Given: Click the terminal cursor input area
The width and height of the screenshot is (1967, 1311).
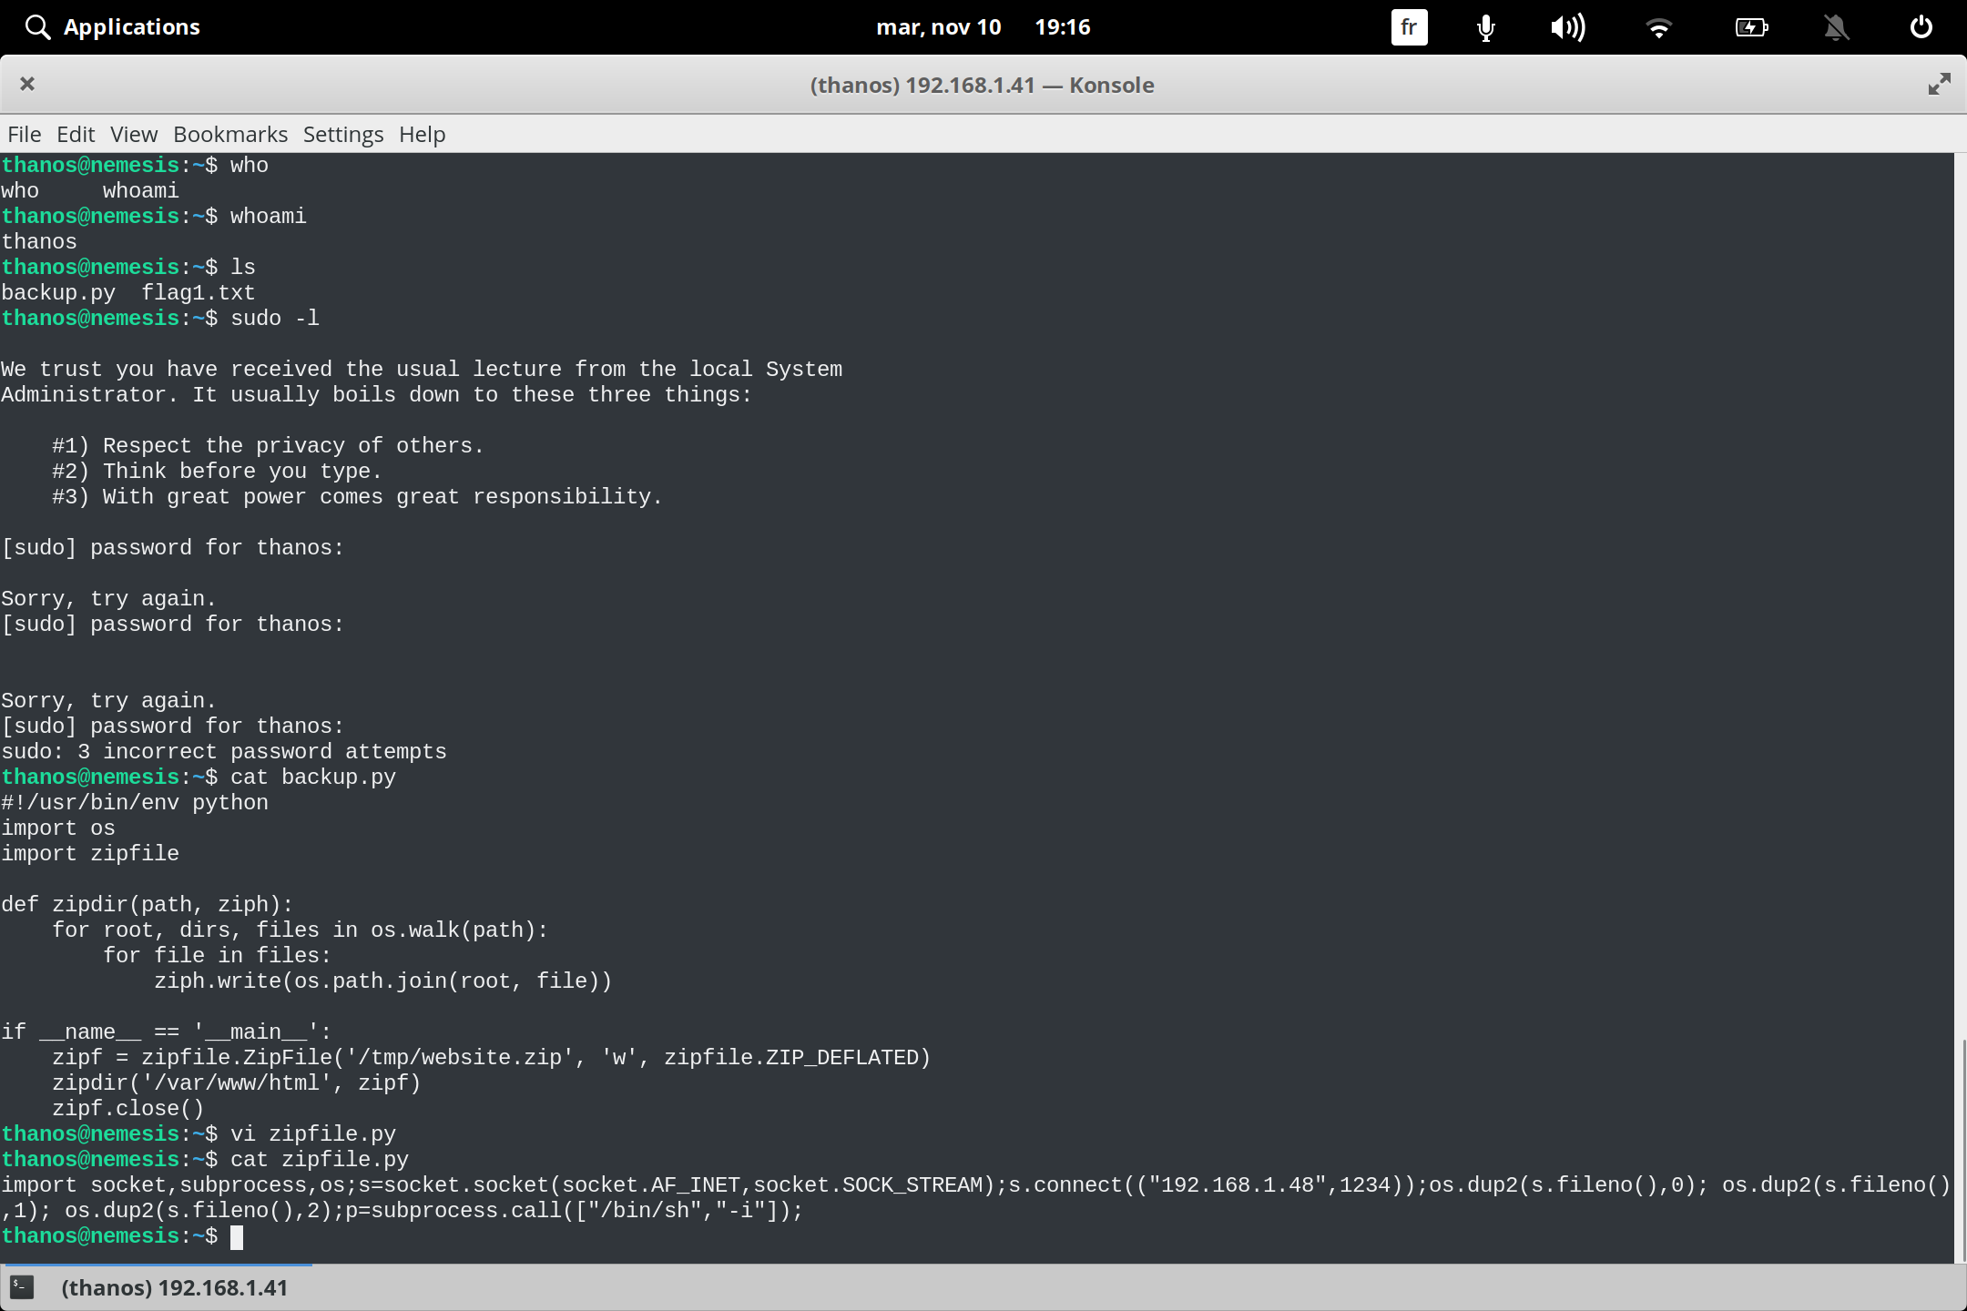Looking at the screenshot, I should tap(240, 1236).
